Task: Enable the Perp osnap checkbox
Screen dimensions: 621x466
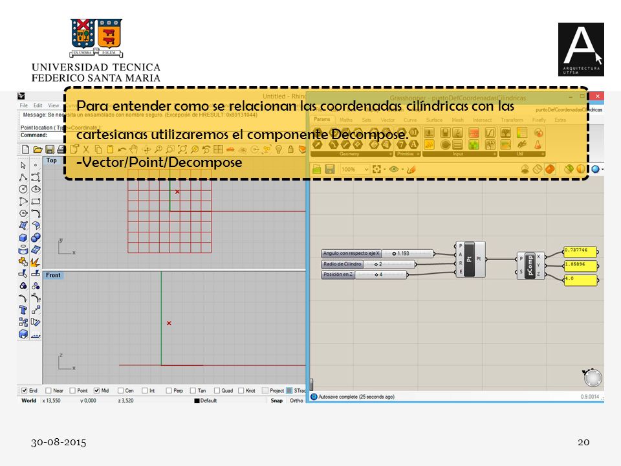Action: 169,391
